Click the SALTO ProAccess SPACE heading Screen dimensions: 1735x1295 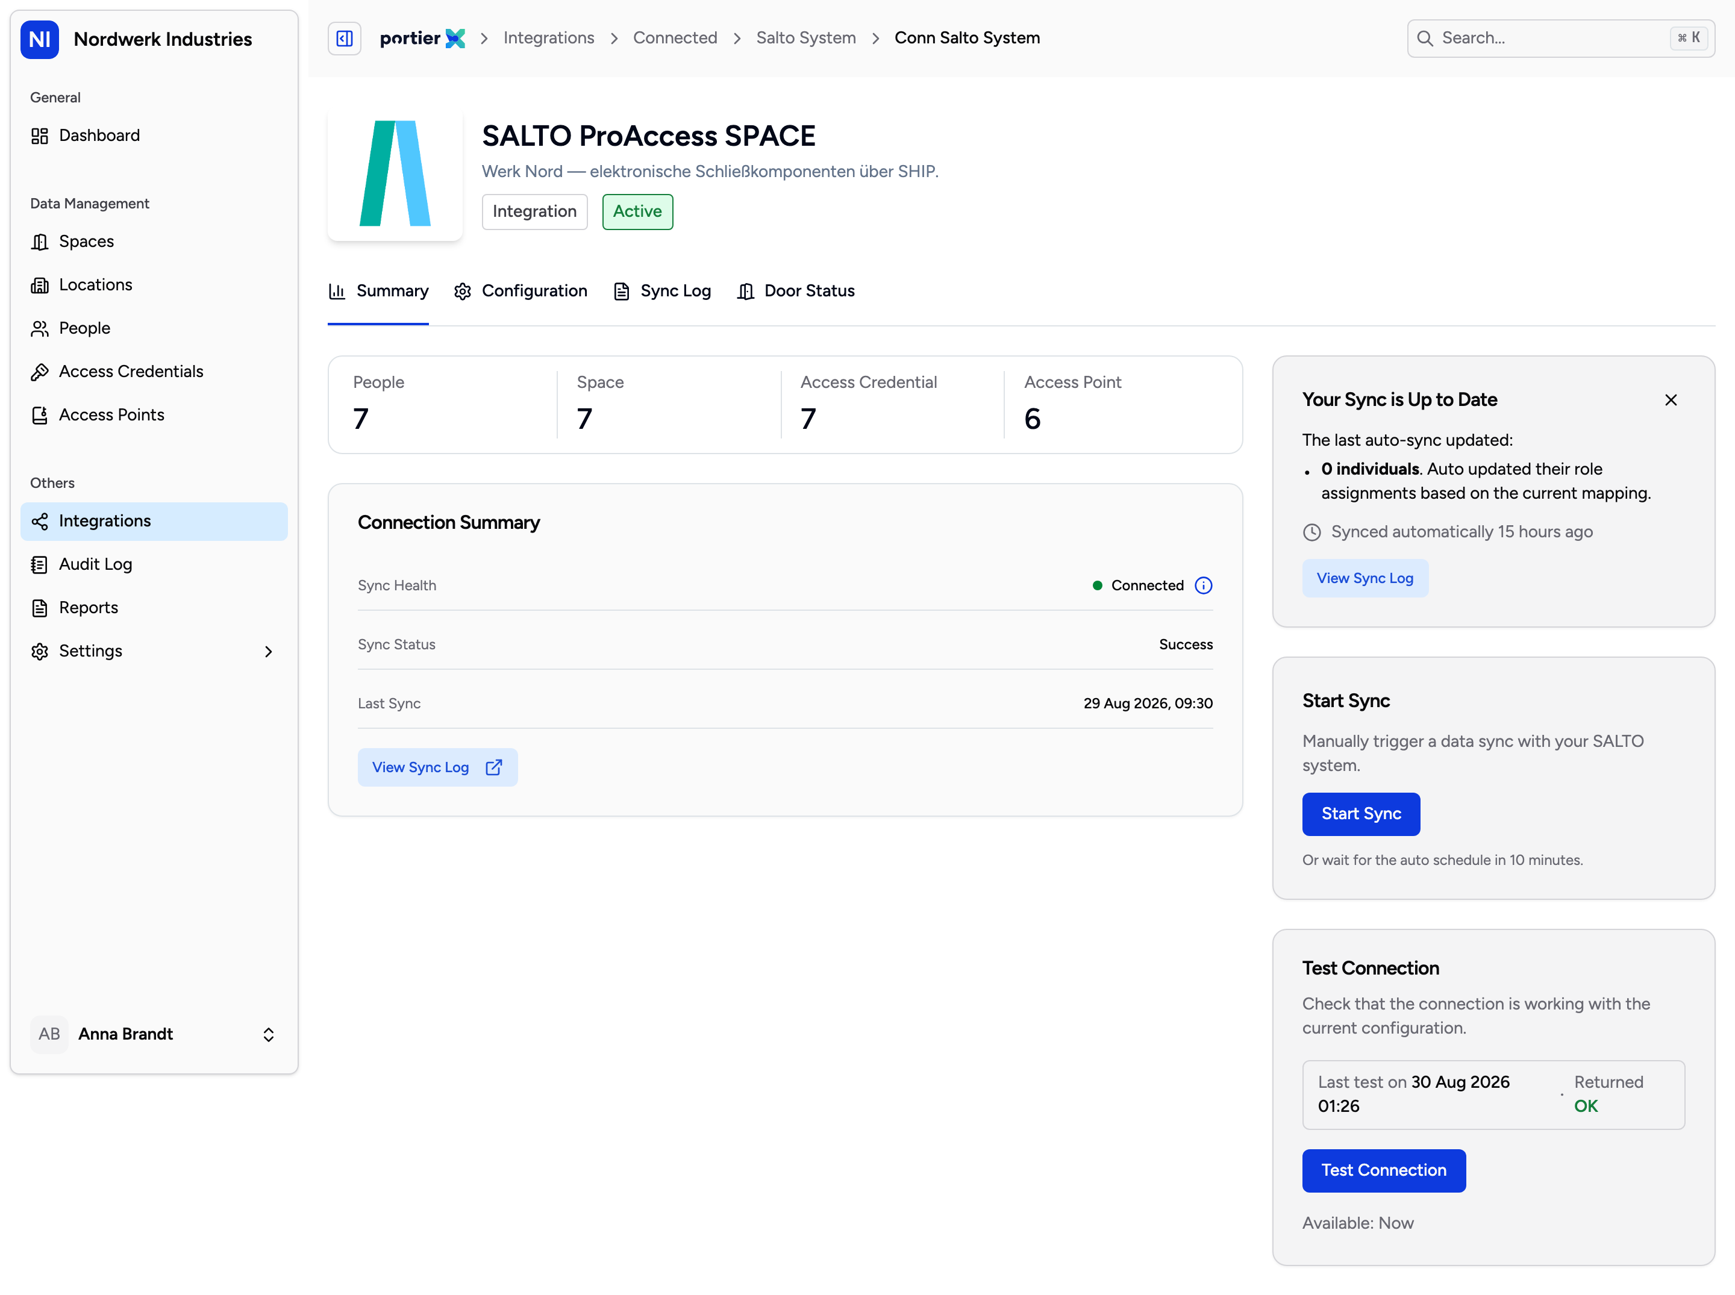point(648,136)
